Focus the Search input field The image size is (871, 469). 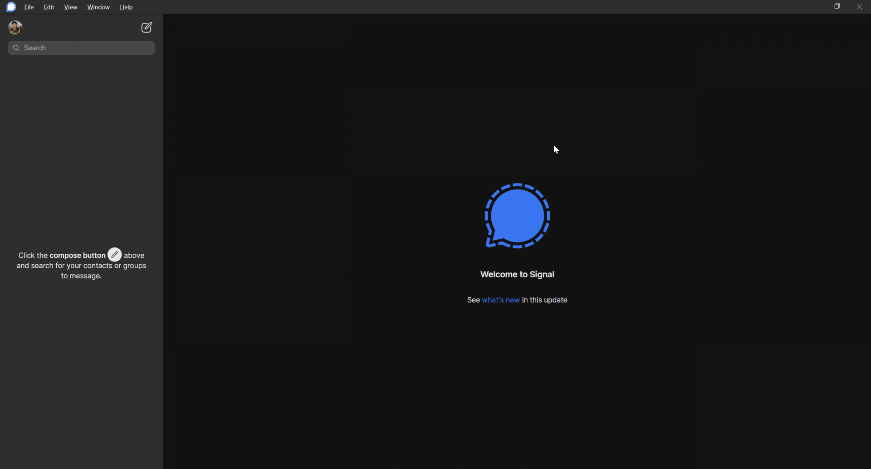coord(82,48)
